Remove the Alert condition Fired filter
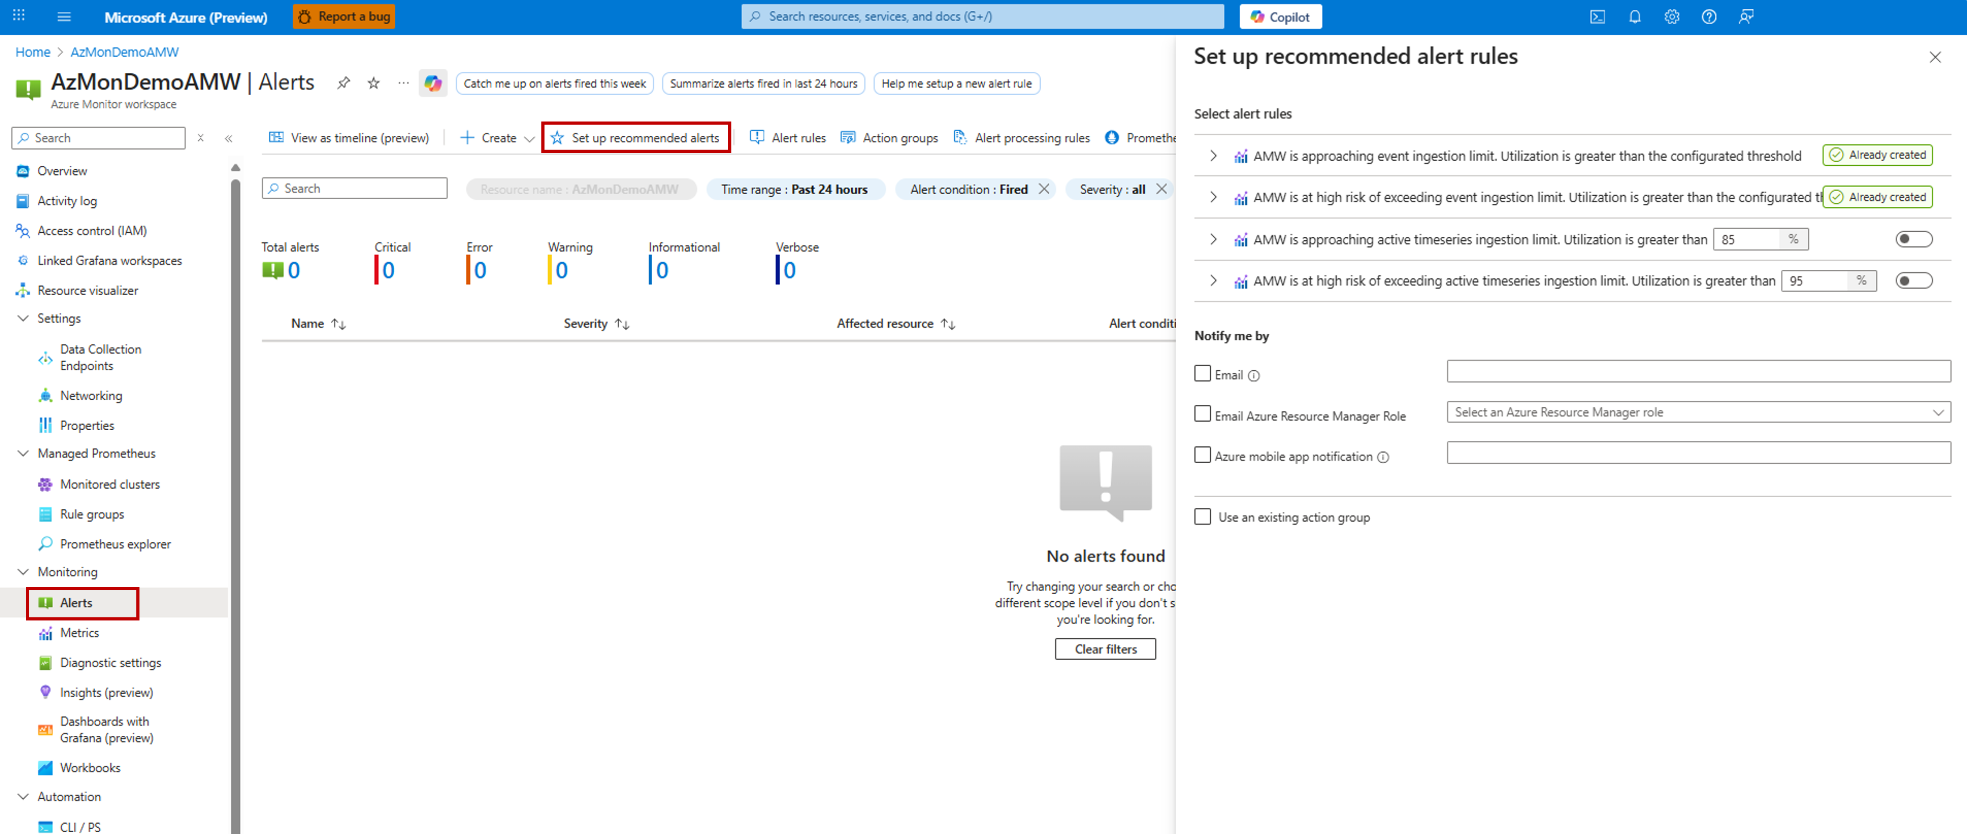The height and width of the screenshot is (834, 1967). pos(1044,189)
